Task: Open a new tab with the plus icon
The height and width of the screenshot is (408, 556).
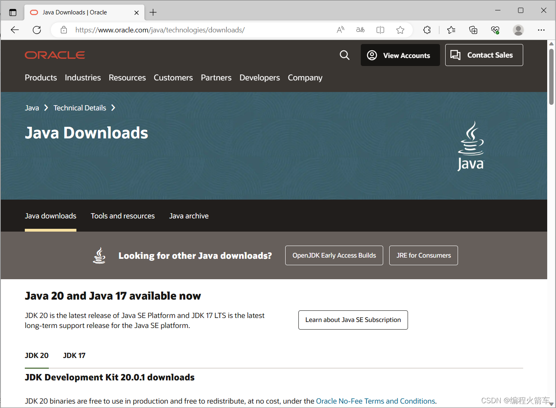Action: pyautogui.click(x=153, y=12)
